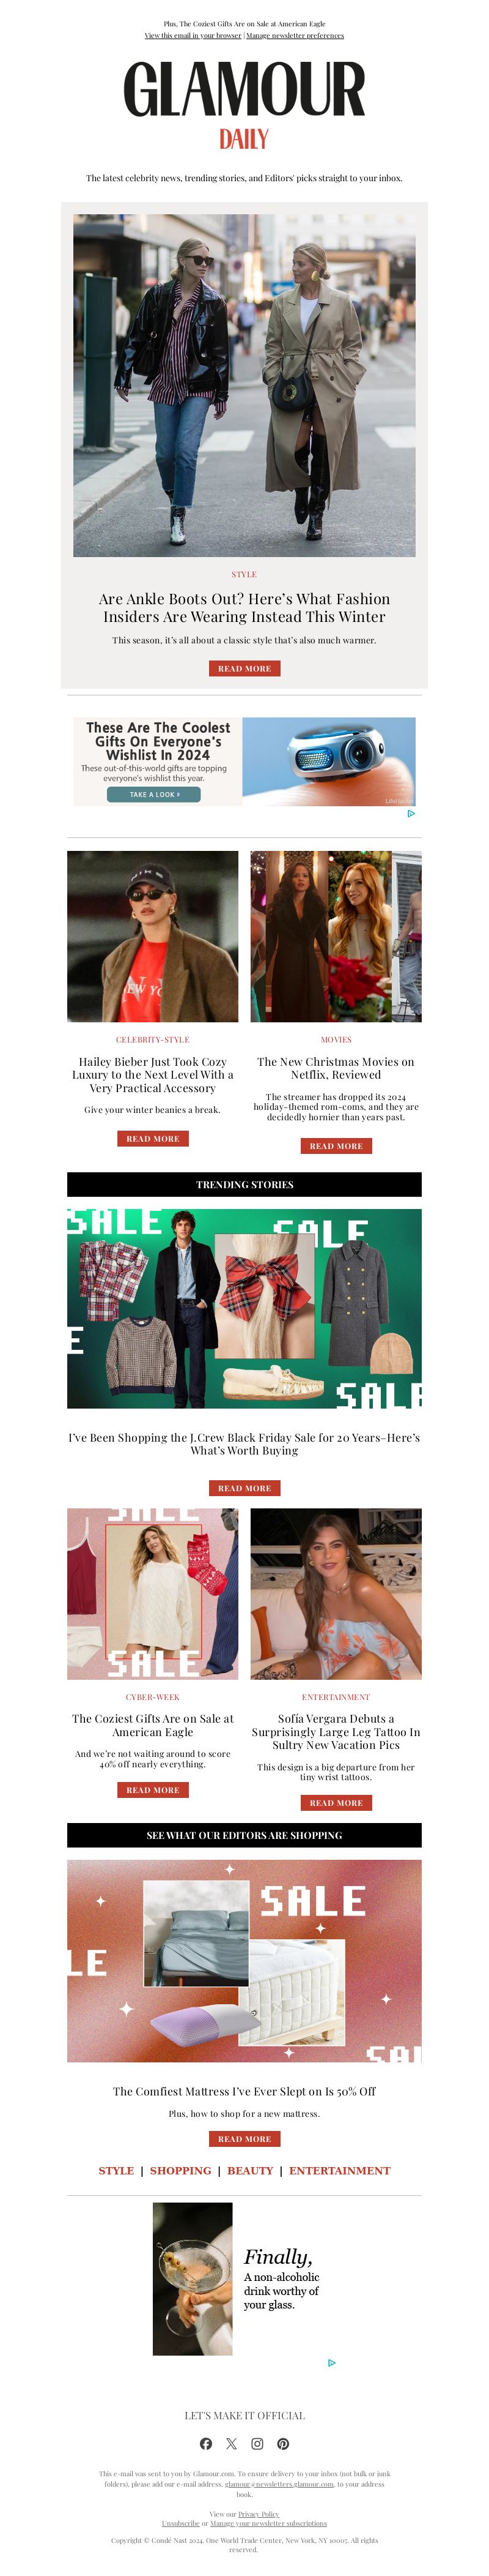The height and width of the screenshot is (2576, 489).
Task: Open the Pinterest social icon
Action: point(284,2443)
